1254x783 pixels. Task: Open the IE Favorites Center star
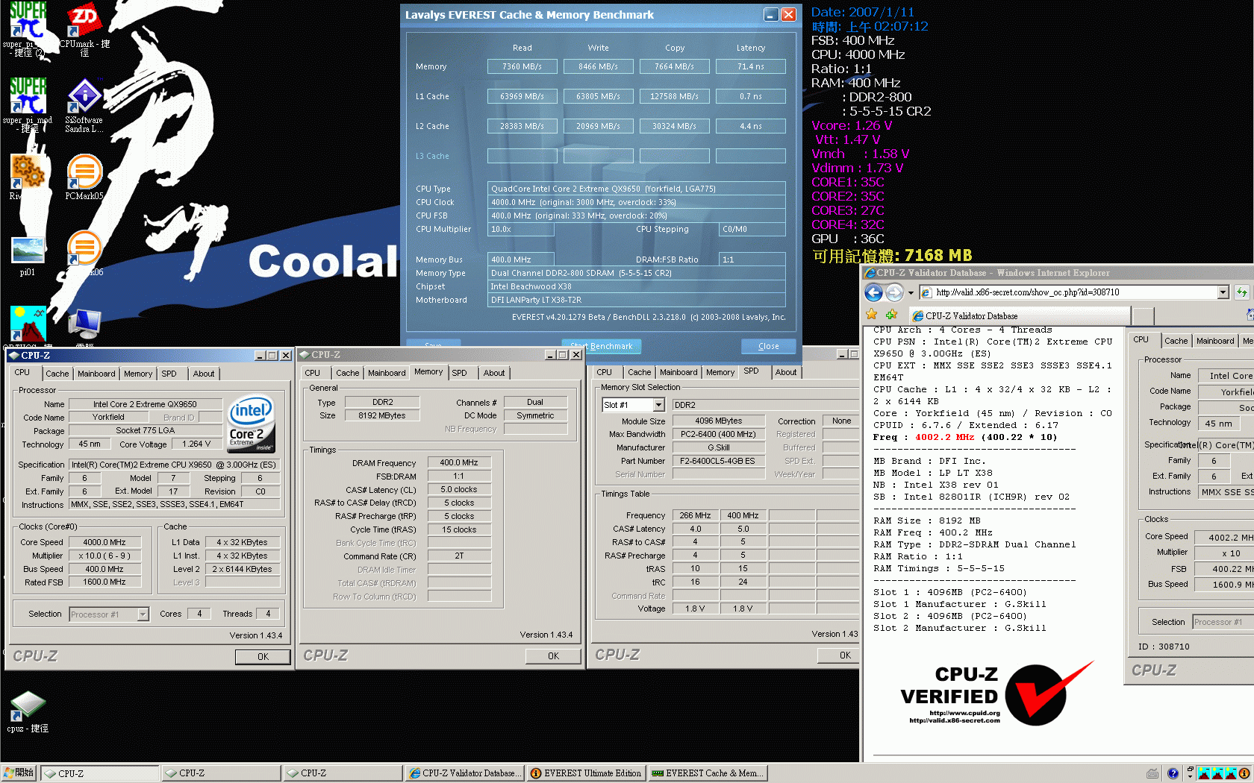(871, 315)
